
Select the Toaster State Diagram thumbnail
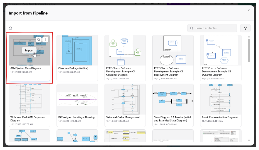[173, 99]
